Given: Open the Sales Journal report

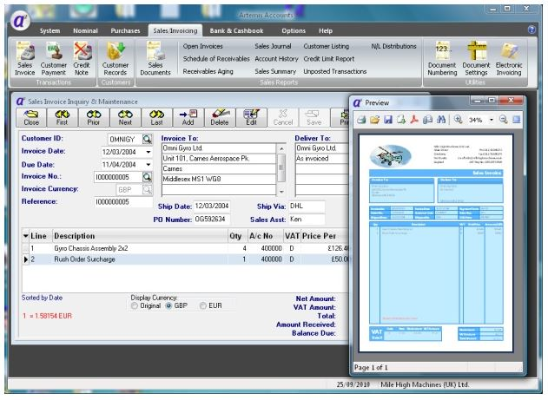Looking at the screenshot, I should point(273,46).
